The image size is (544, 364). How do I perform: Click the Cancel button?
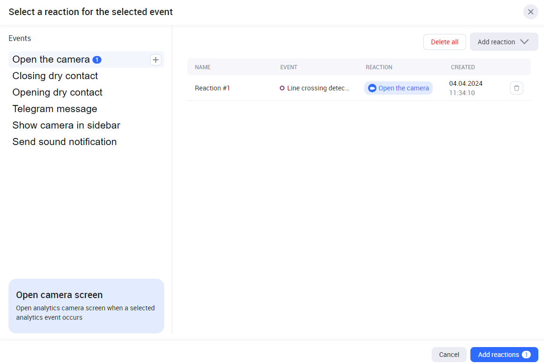tap(449, 355)
